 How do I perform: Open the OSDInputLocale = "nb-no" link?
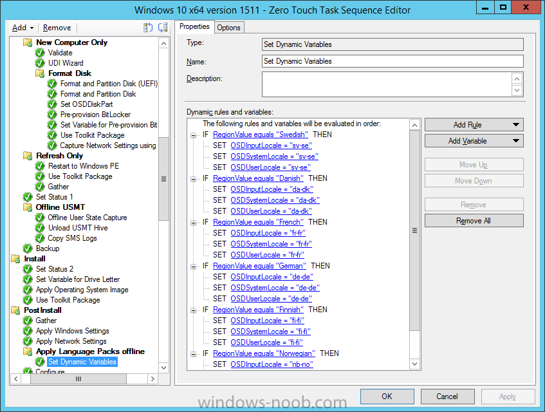272,364
